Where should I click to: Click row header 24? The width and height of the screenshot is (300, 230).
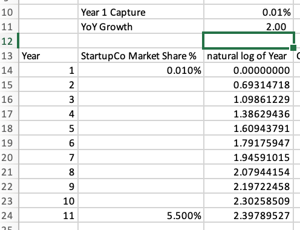click(x=8, y=215)
